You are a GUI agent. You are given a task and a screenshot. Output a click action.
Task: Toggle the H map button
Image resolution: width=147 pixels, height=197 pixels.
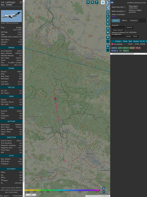(x=92, y=2)
